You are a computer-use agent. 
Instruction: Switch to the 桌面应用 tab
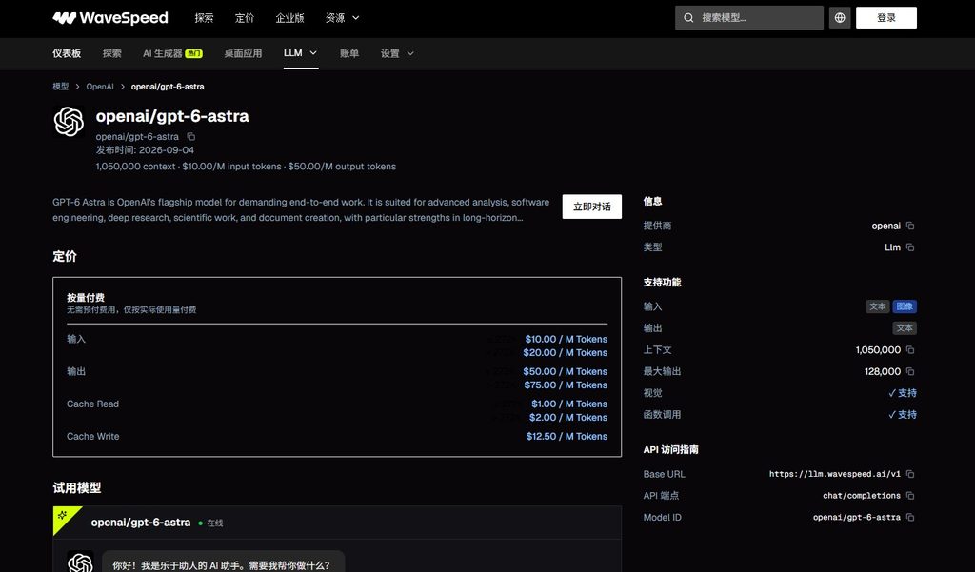pos(243,53)
